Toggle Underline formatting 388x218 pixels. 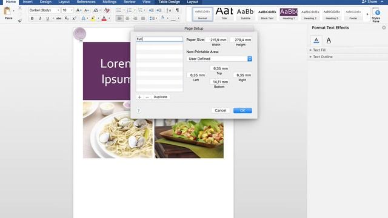(47, 18)
